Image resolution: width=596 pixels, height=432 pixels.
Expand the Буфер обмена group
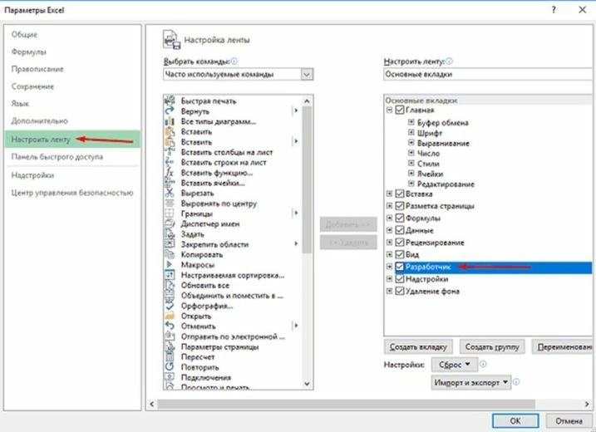tap(411, 122)
